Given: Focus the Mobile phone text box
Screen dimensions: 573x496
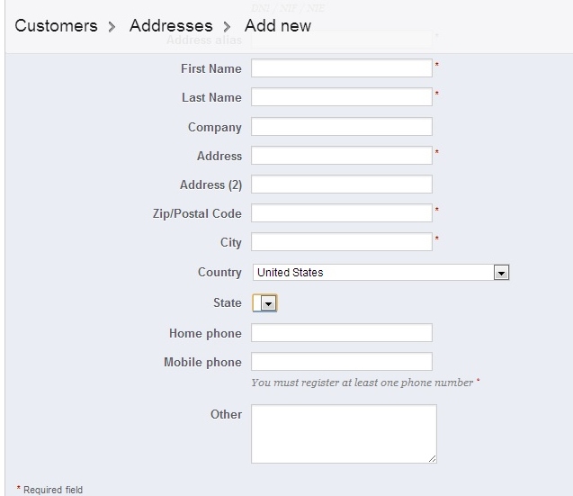Looking at the screenshot, I should [342, 362].
